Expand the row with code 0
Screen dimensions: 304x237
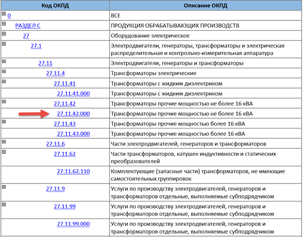tap(4, 14)
